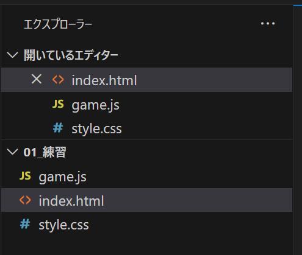
Task: Collapse the 01_練習 folder chevron
Action: coord(12,152)
